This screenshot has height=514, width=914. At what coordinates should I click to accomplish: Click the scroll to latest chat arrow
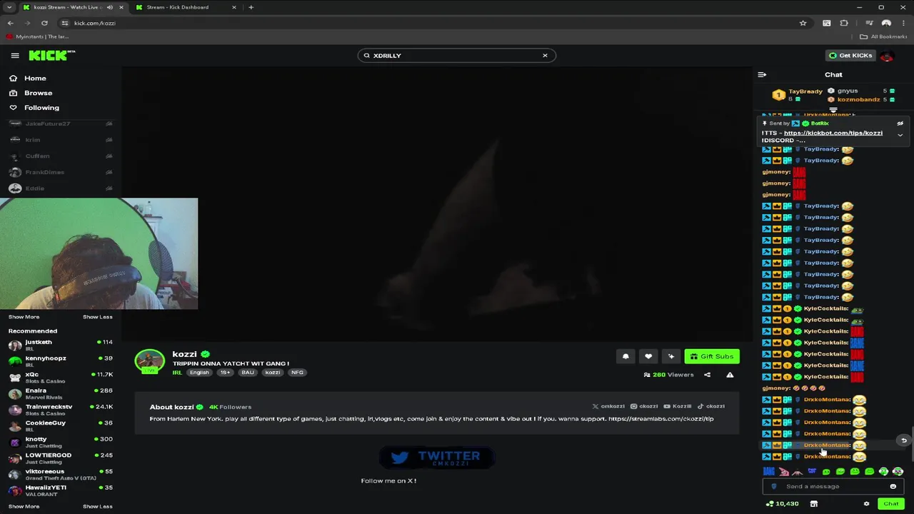pyautogui.click(x=903, y=440)
